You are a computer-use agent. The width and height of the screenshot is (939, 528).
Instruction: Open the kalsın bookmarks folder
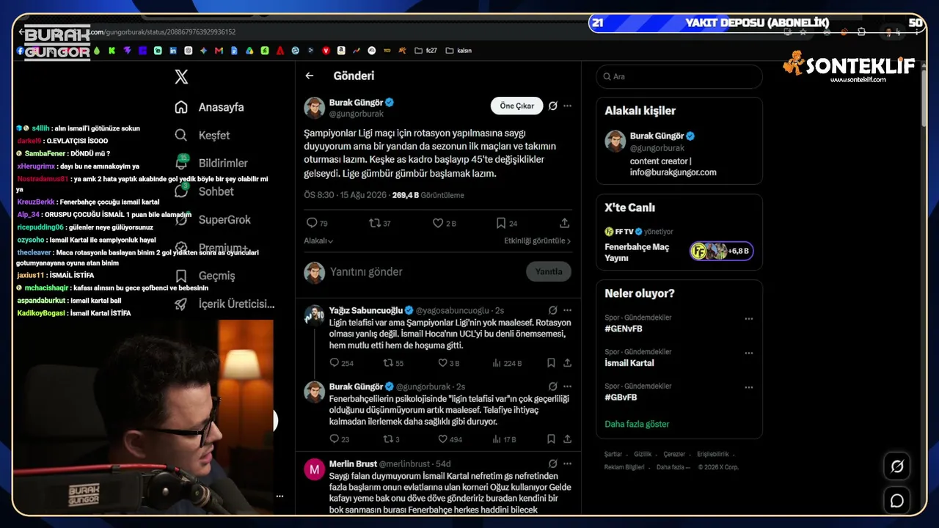458,51
